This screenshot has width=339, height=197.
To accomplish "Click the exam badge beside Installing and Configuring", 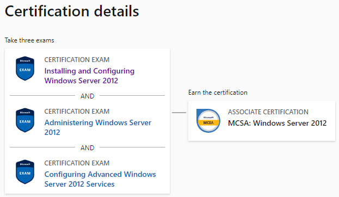I will [x=25, y=69].
